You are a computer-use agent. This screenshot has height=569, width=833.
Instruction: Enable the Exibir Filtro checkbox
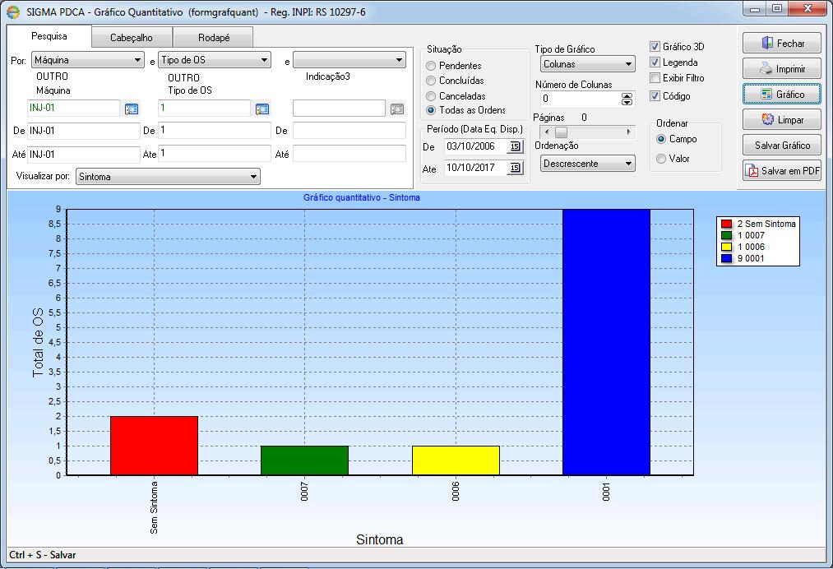pyautogui.click(x=655, y=78)
